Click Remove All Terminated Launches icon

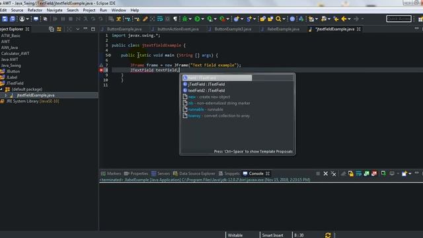tap(333, 173)
